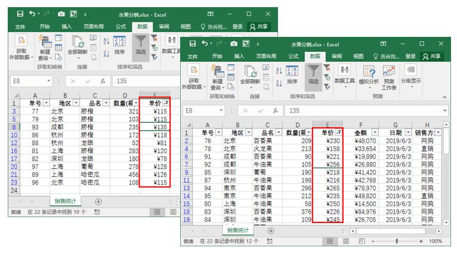This screenshot has height=254, width=457.
Task: Click camera screenshot icon in front window
Action: tap(234, 44)
